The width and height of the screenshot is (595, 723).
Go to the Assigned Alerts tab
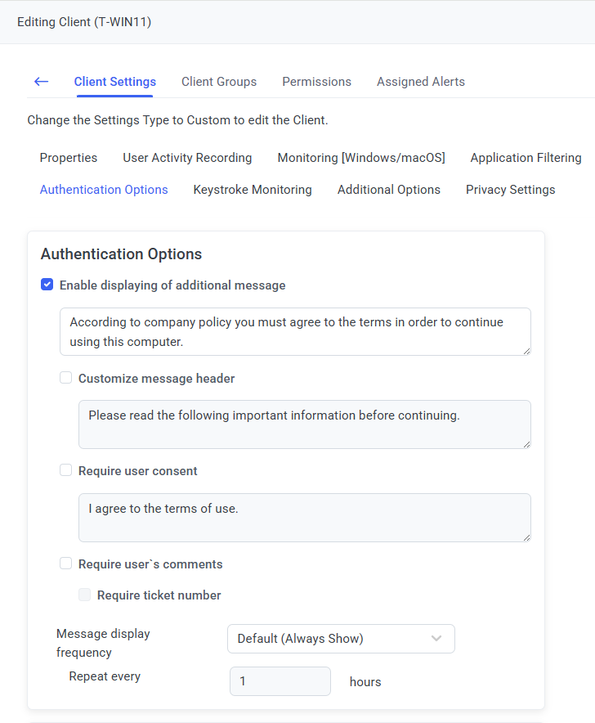tap(420, 82)
